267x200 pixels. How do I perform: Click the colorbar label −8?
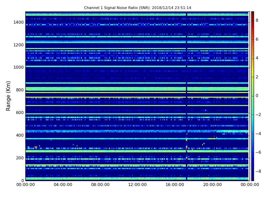coord(258,171)
